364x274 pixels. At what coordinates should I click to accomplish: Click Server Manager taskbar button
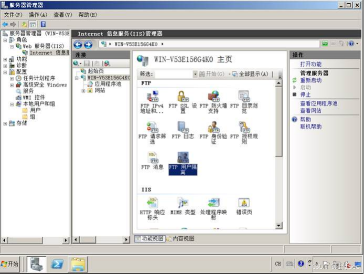pos(36,264)
